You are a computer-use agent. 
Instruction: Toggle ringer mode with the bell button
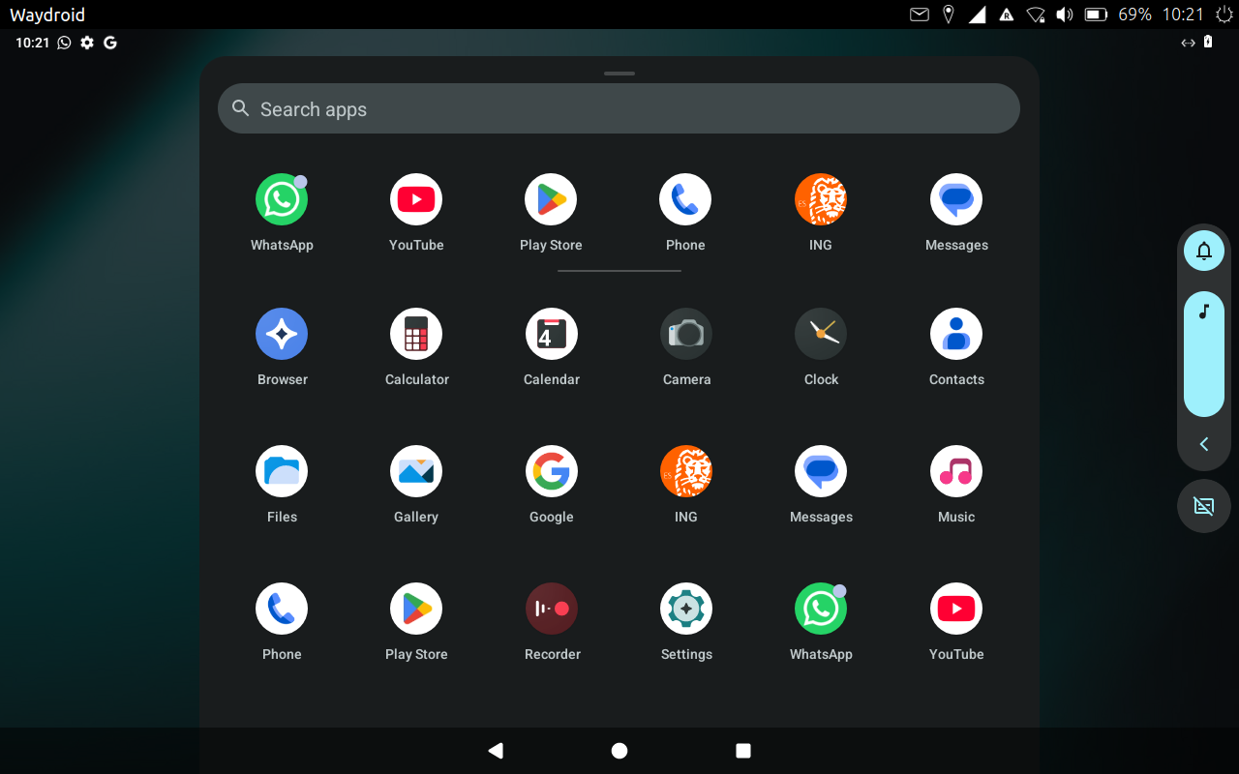coord(1204,251)
